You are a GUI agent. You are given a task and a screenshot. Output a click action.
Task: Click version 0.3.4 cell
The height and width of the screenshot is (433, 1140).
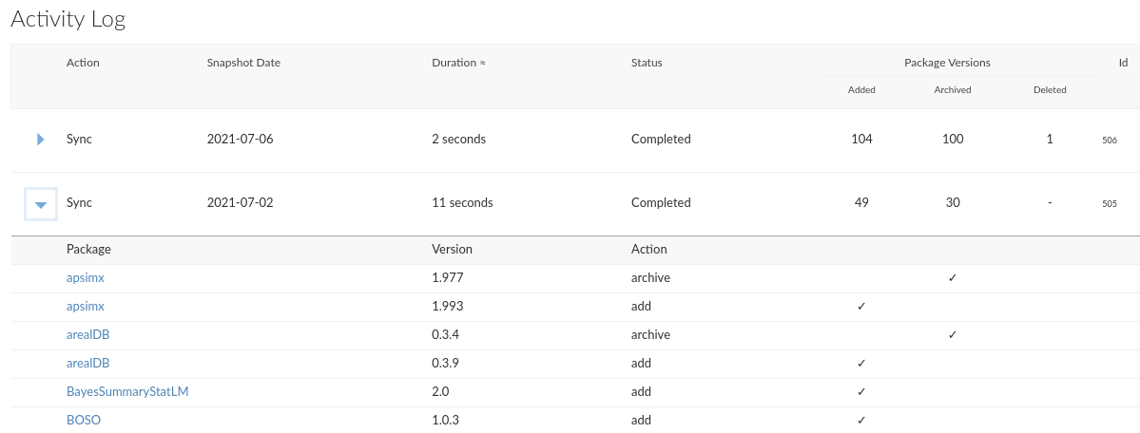coord(446,334)
